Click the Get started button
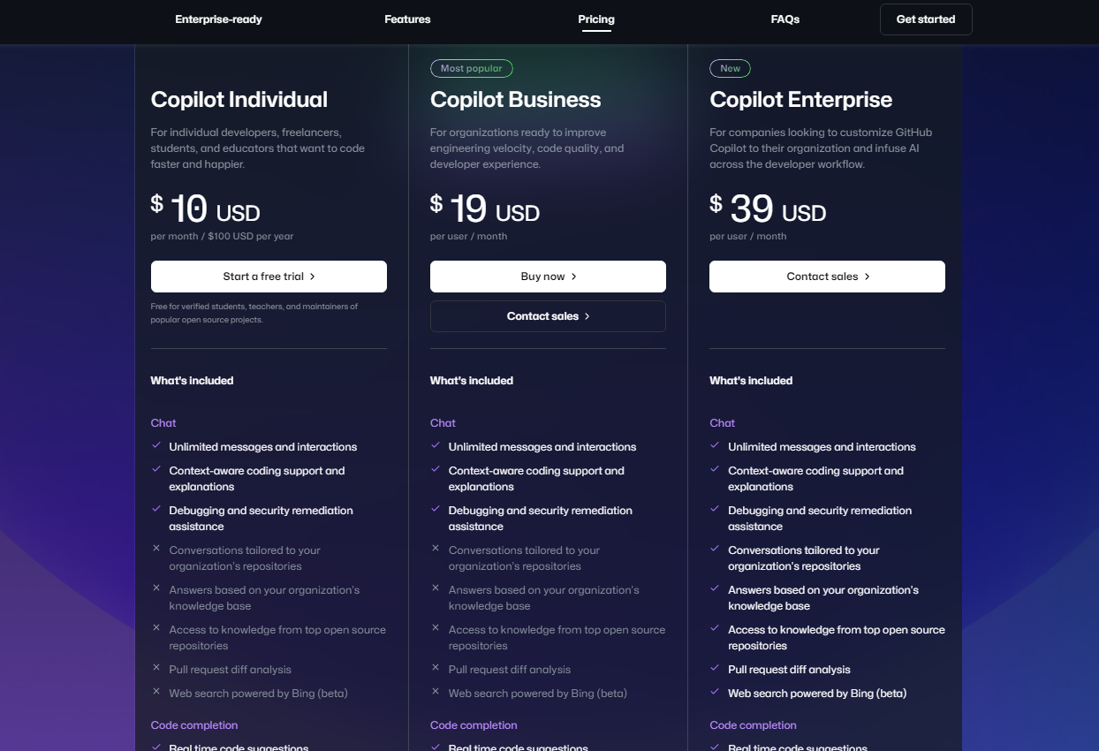This screenshot has width=1099, height=751. (925, 19)
